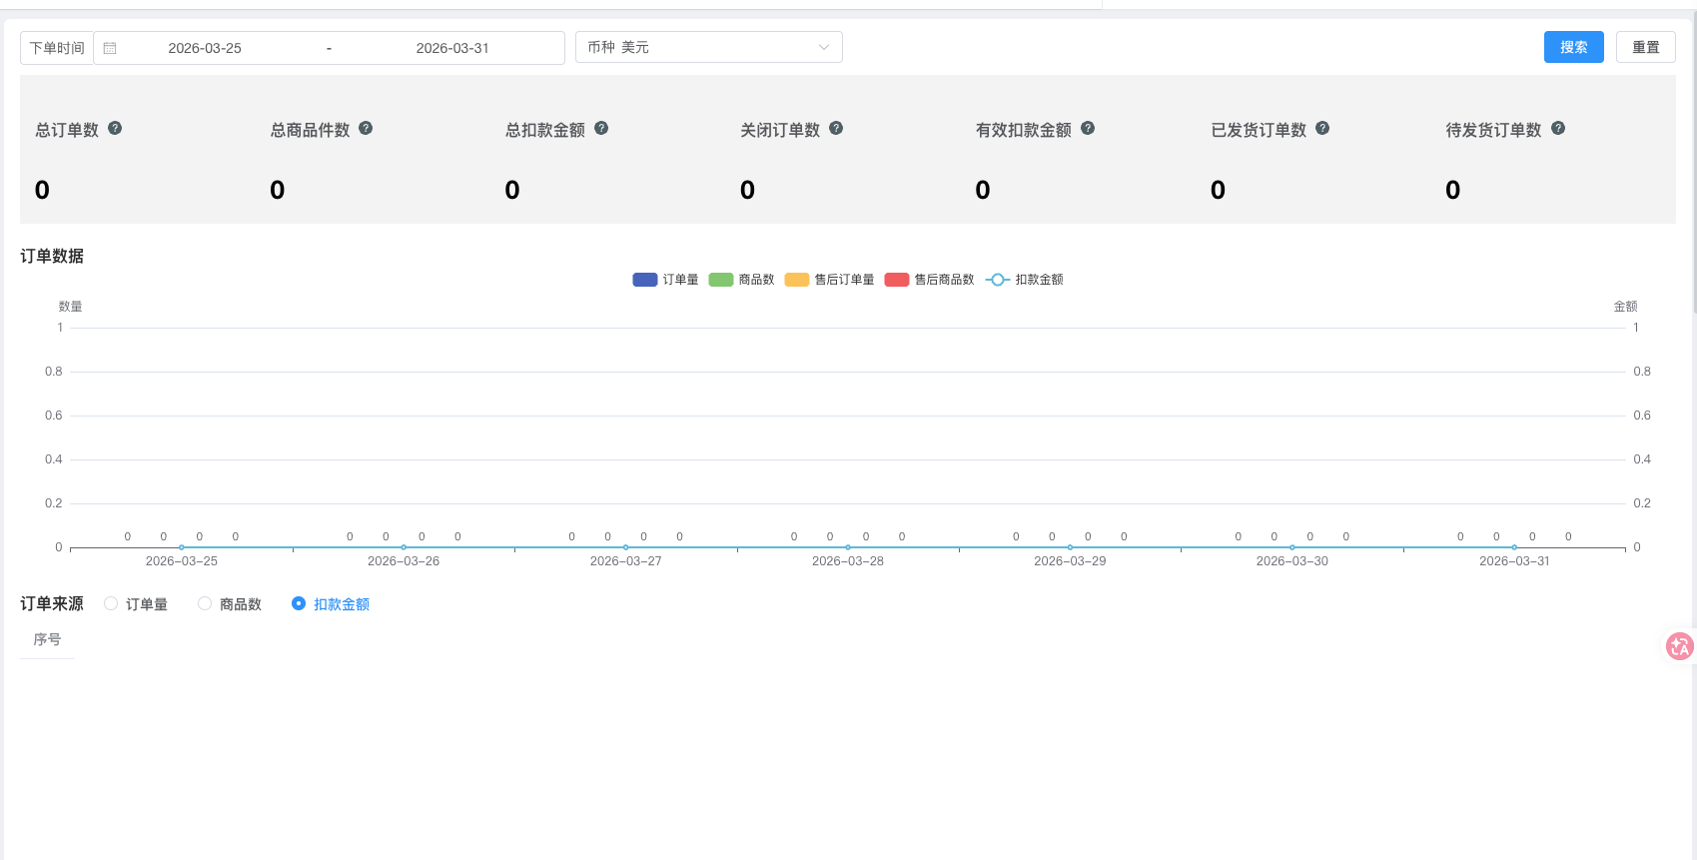Select the 订单量 radio option

pos(111,603)
